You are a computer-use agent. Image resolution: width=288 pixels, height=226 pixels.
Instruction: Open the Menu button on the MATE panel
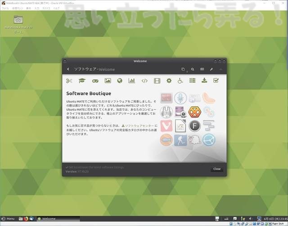point(8,219)
